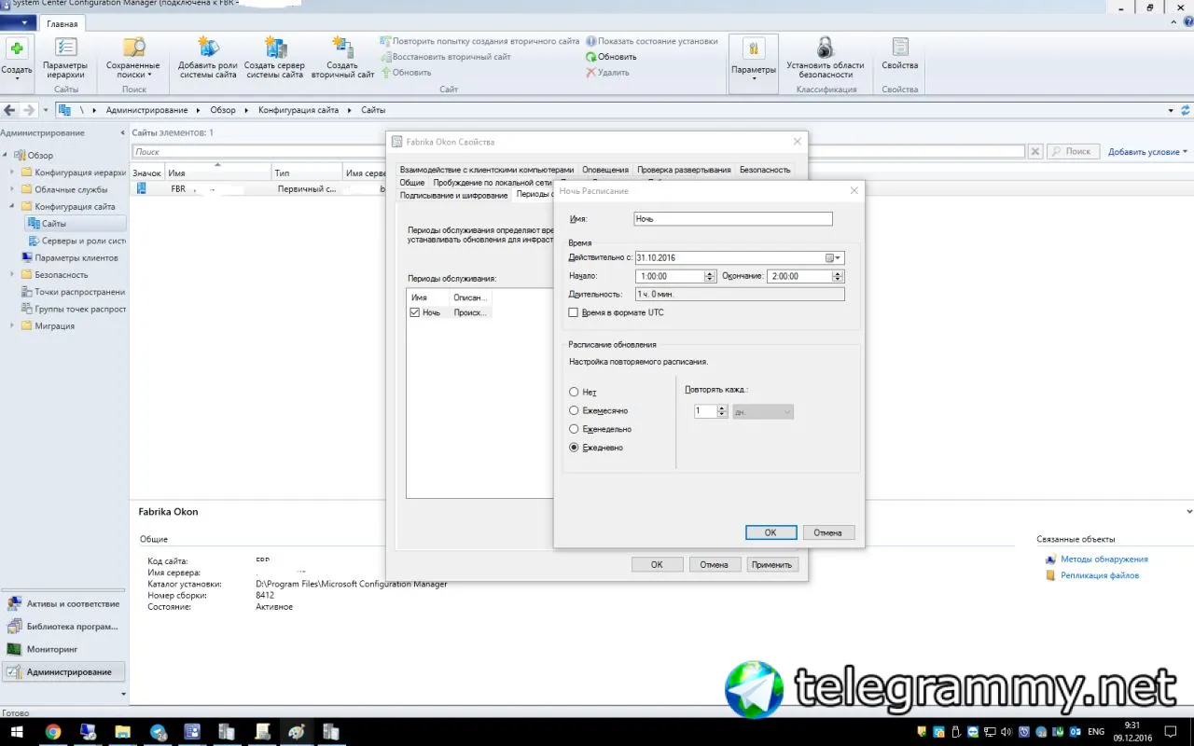Open Сохраненные поиски ribbon menu
The image size is (1194, 746).
coord(133,58)
